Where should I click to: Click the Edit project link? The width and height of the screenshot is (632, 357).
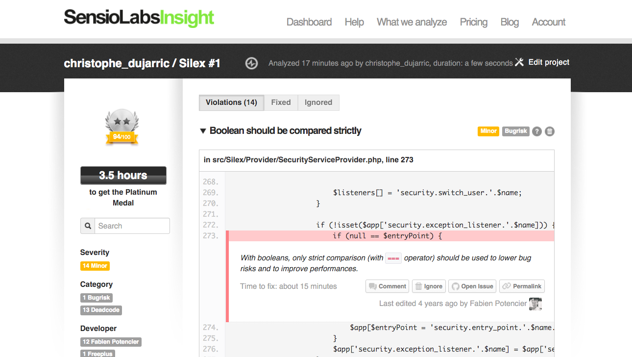tap(549, 62)
